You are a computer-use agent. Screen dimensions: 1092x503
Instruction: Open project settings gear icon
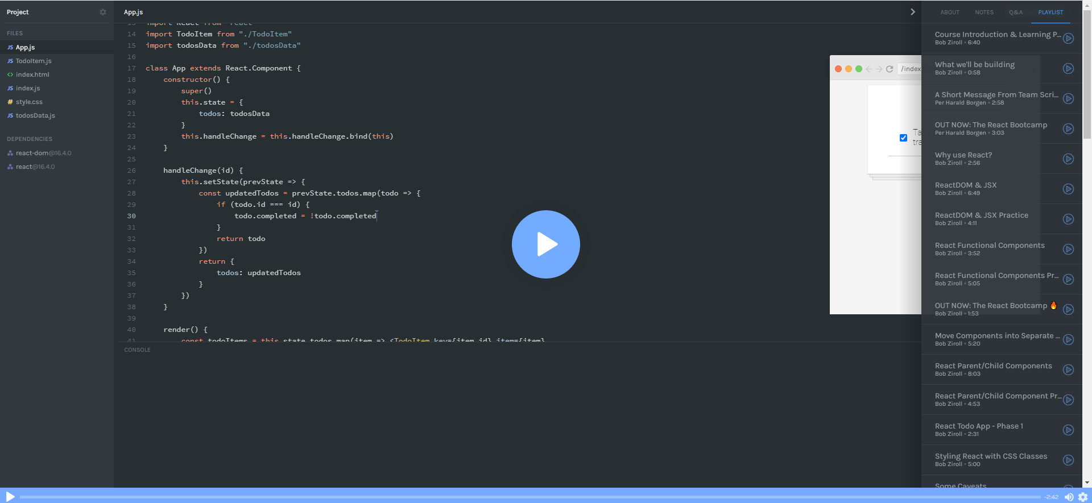coord(103,12)
